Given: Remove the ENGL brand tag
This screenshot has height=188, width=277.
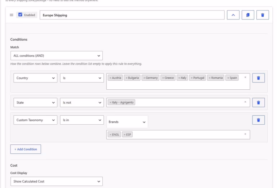Looking at the screenshot, I should point(110,135).
